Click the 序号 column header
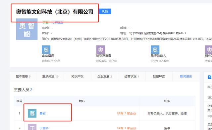212x130 pixels. pyautogui.click(x=19, y=101)
